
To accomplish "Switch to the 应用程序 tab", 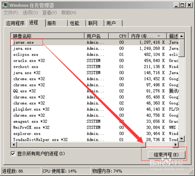I will (x=15, y=23).
